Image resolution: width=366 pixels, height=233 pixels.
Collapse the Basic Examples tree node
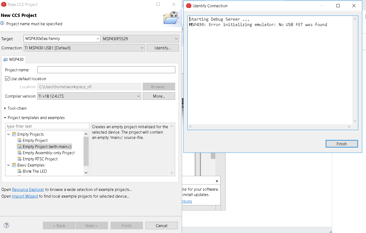[9, 165]
